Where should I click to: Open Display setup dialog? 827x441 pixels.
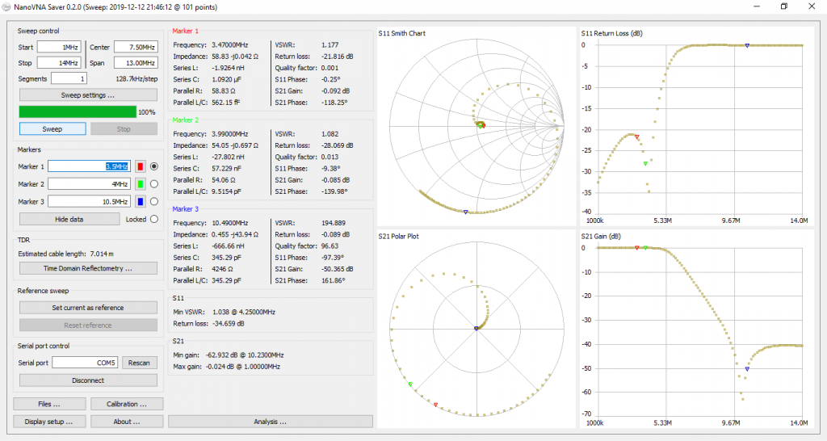[49, 422]
